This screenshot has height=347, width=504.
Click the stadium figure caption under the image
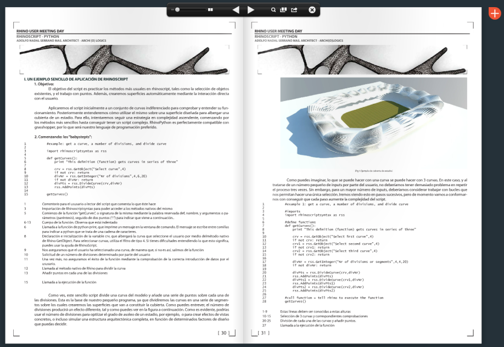coord(373,171)
